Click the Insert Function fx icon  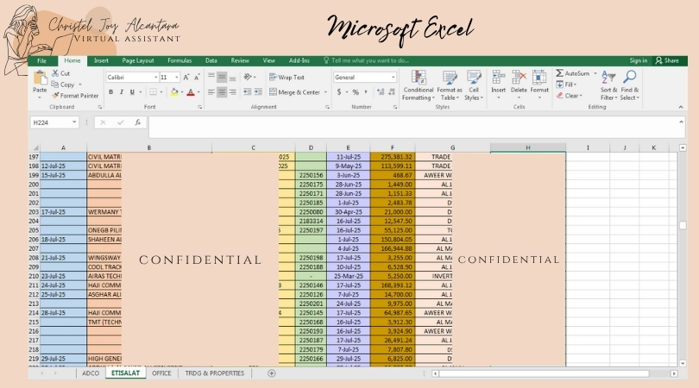pyautogui.click(x=137, y=122)
